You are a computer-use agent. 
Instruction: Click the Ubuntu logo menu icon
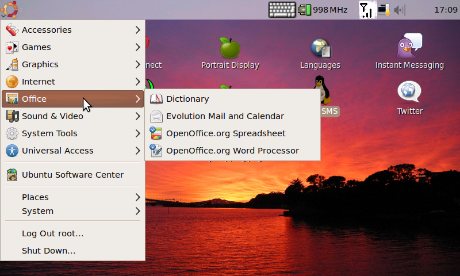pyautogui.click(x=11, y=10)
